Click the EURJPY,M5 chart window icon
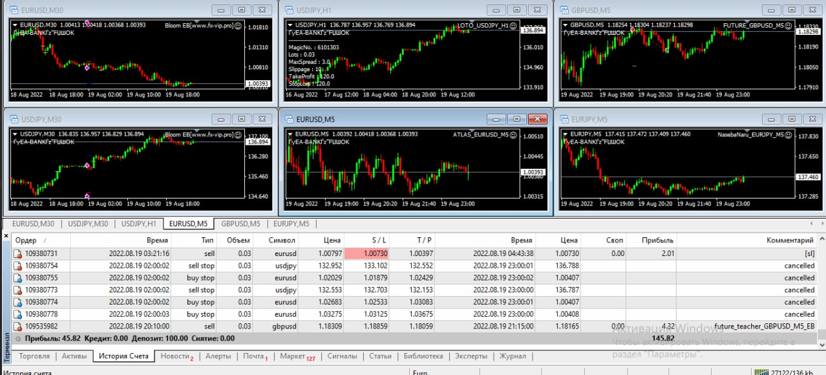Viewport: 826px width, 375px height. 564,119
